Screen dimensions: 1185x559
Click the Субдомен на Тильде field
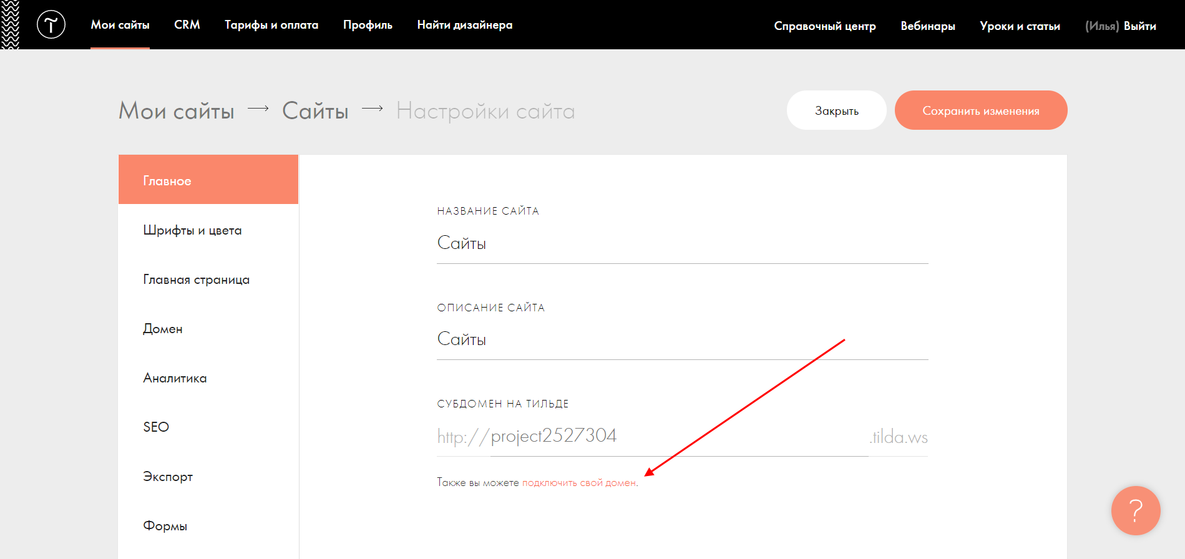[x=678, y=436]
